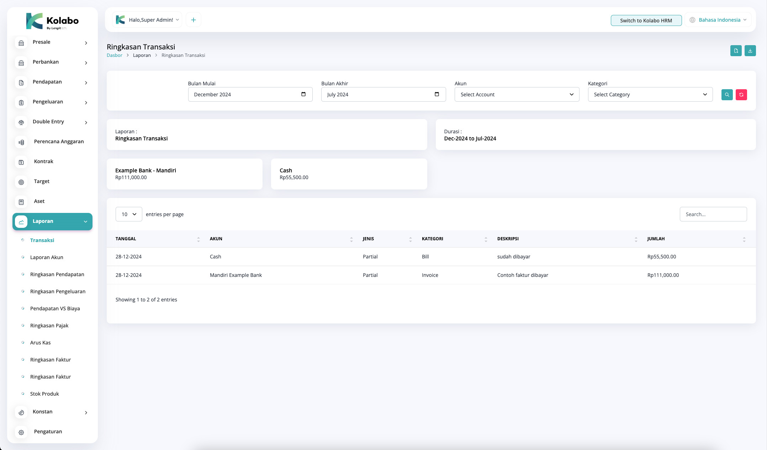The height and width of the screenshot is (450, 767).
Task: Click the Cash summary card
Action: (x=349, y=174)
